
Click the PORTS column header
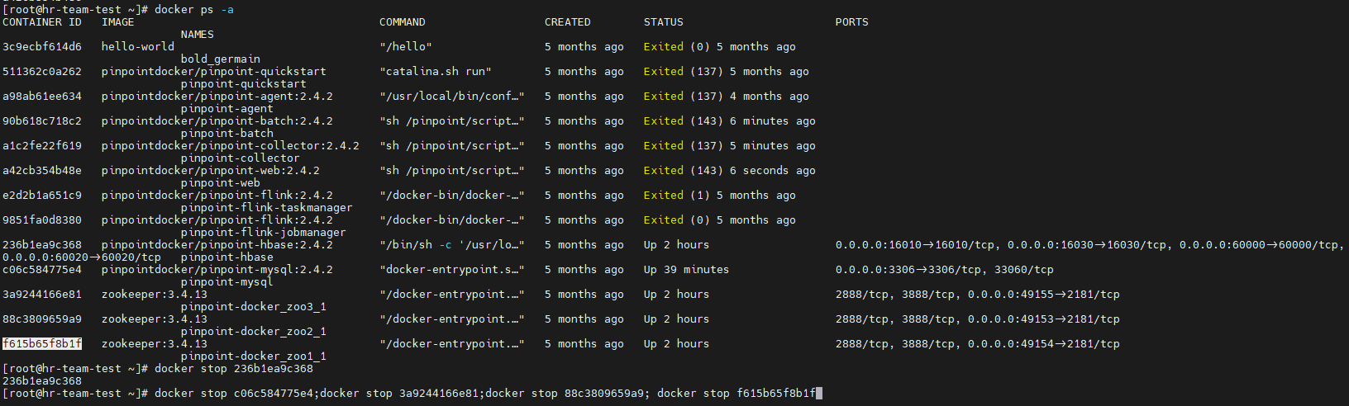tap(852, 22)
